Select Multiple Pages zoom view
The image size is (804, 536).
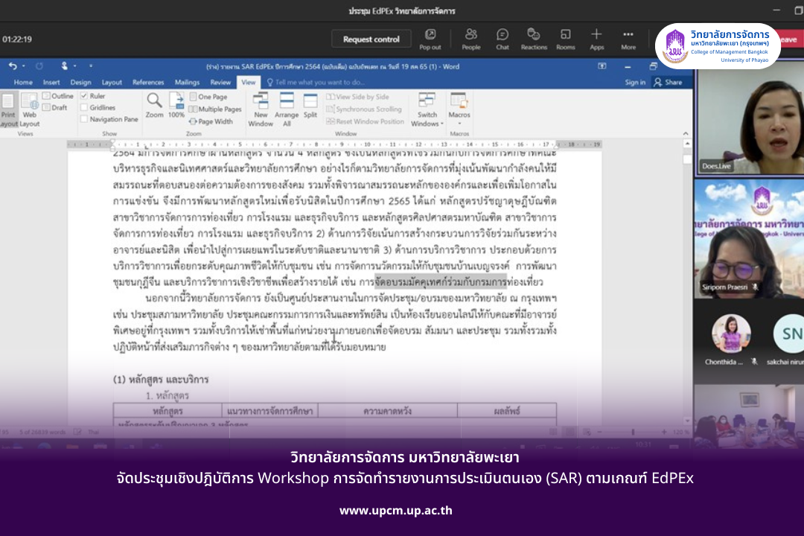click(x=215, y=109)
